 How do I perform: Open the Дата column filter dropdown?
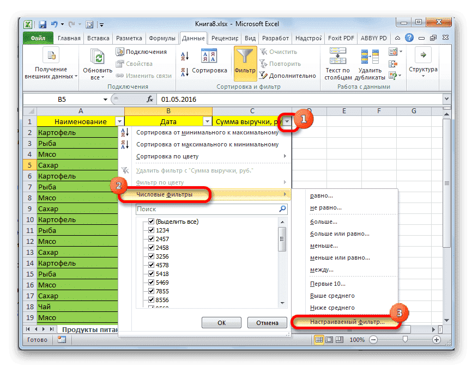pyautogui.click(x=208, y=121)
